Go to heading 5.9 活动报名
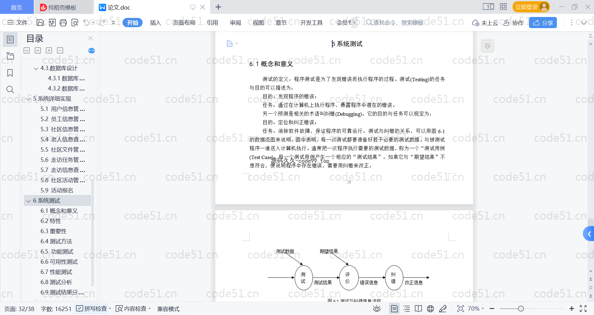 57,190
